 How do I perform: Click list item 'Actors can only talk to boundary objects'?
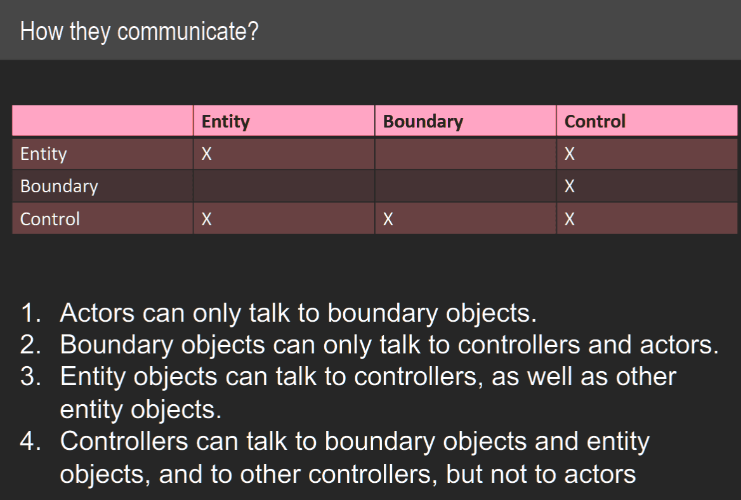298,313
